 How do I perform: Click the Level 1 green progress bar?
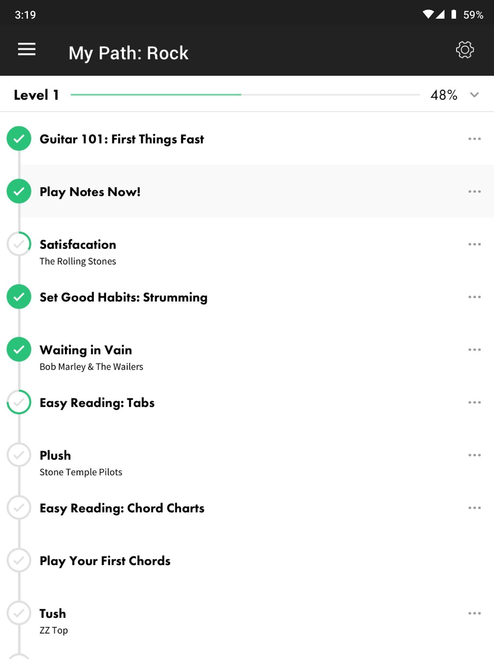tap(156, 95)
